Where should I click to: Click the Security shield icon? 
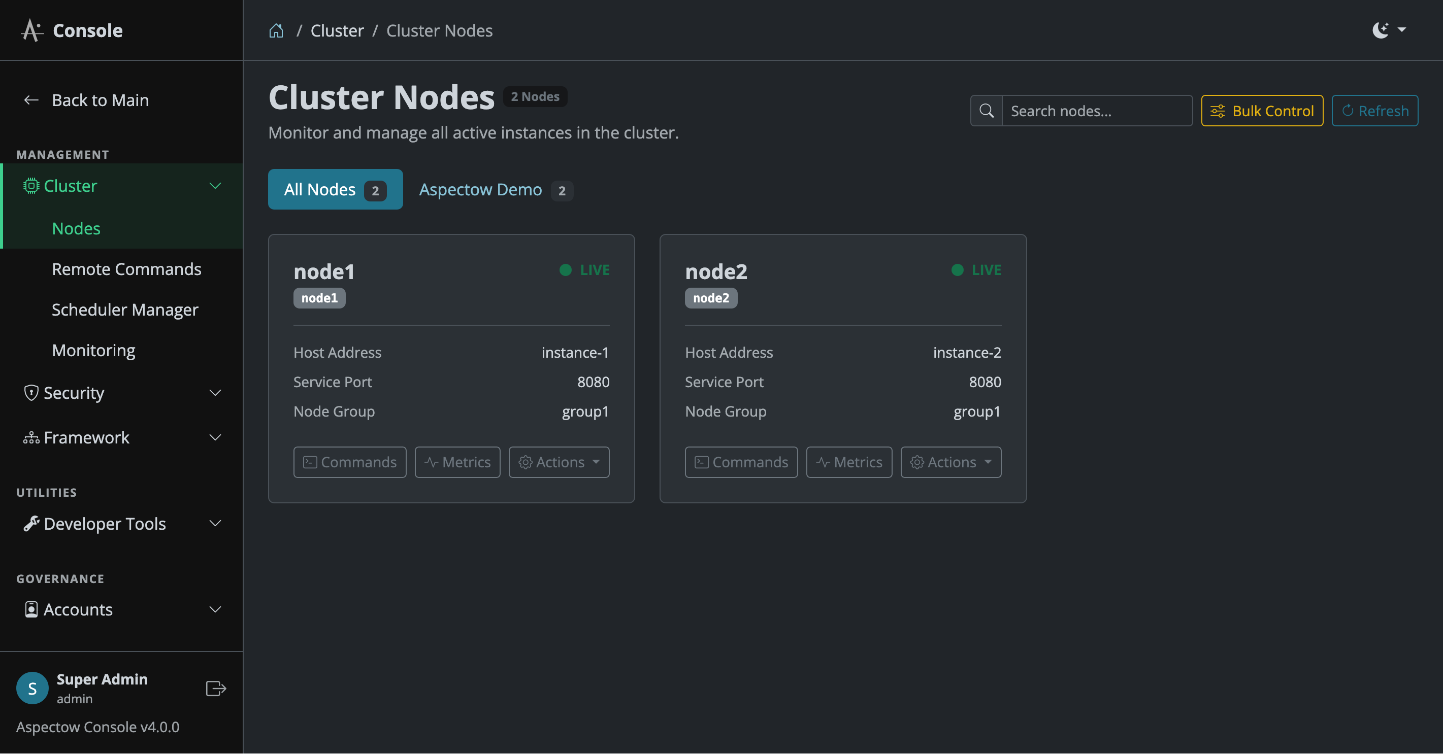pos(31,393)
